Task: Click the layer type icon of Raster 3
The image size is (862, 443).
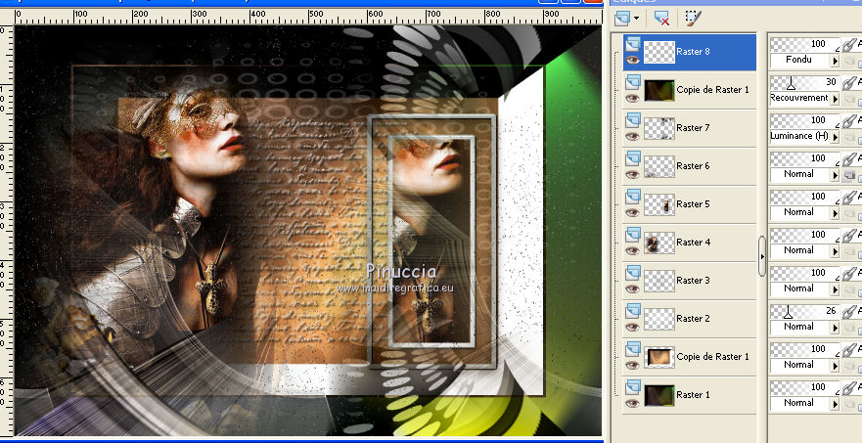Action: pyautogui.click(x=633, y=273)
